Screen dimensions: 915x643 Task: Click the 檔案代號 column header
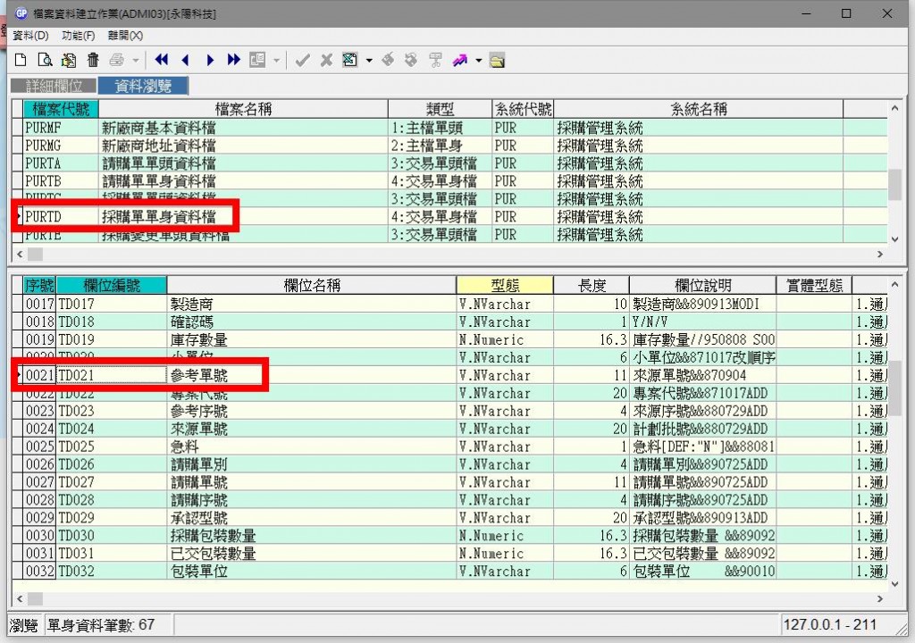(x=61, y=109)
